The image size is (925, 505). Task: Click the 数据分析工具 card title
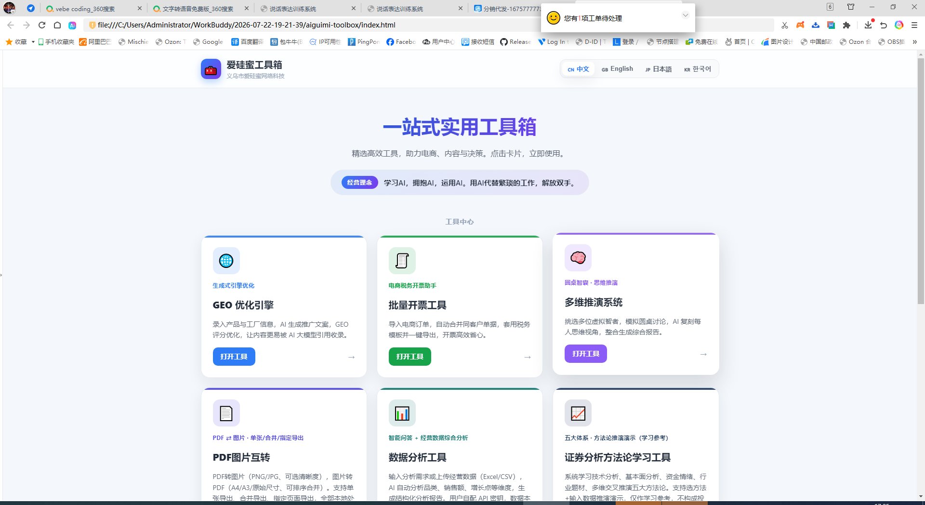[x=417, y=457]
